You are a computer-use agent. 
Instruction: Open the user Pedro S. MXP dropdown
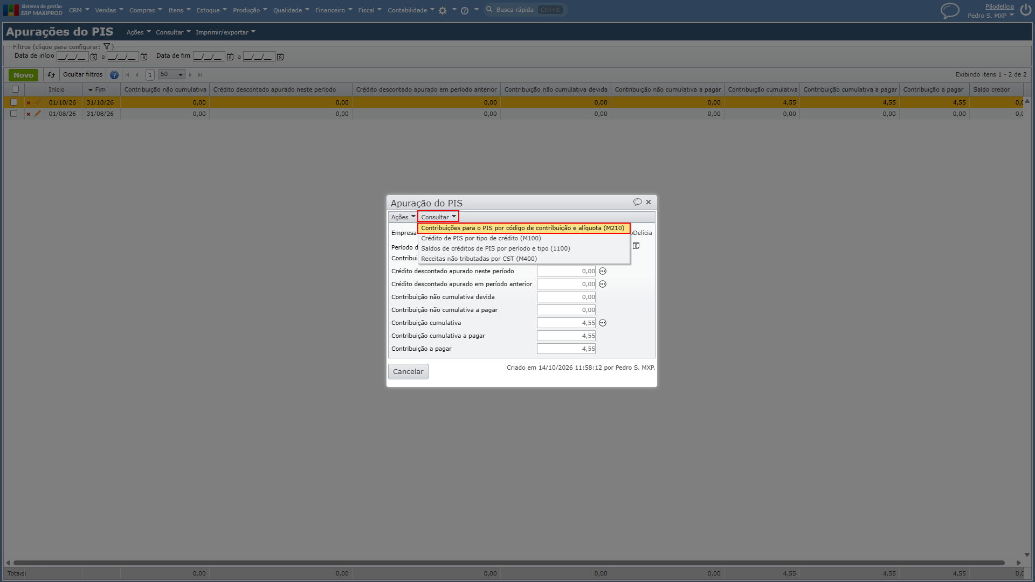tap(991, 16)
